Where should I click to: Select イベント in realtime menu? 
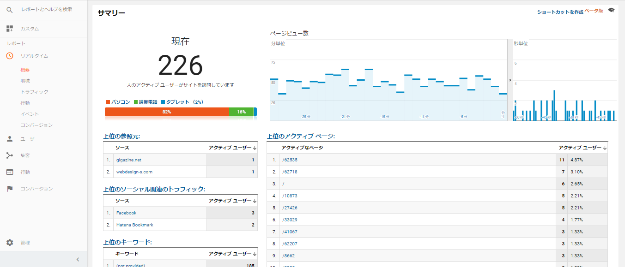pos(29,114)
